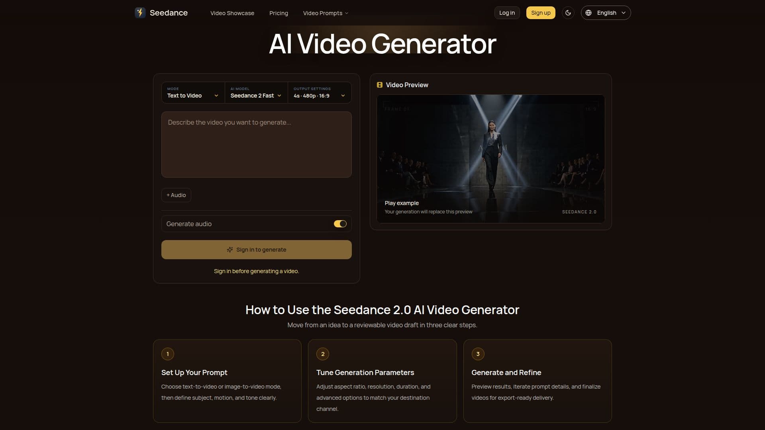This screenshot has width=765, height=430.
Task: Click the globe language icon
Action: pos(588,13)
